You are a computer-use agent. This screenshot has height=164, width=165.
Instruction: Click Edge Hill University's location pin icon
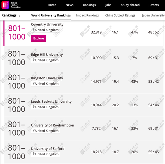34,60
